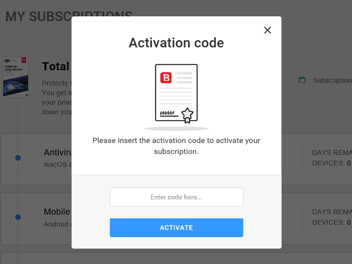Select the blue dot beside Mobile
Screen dimensions: 352x264
click(18, 217)
